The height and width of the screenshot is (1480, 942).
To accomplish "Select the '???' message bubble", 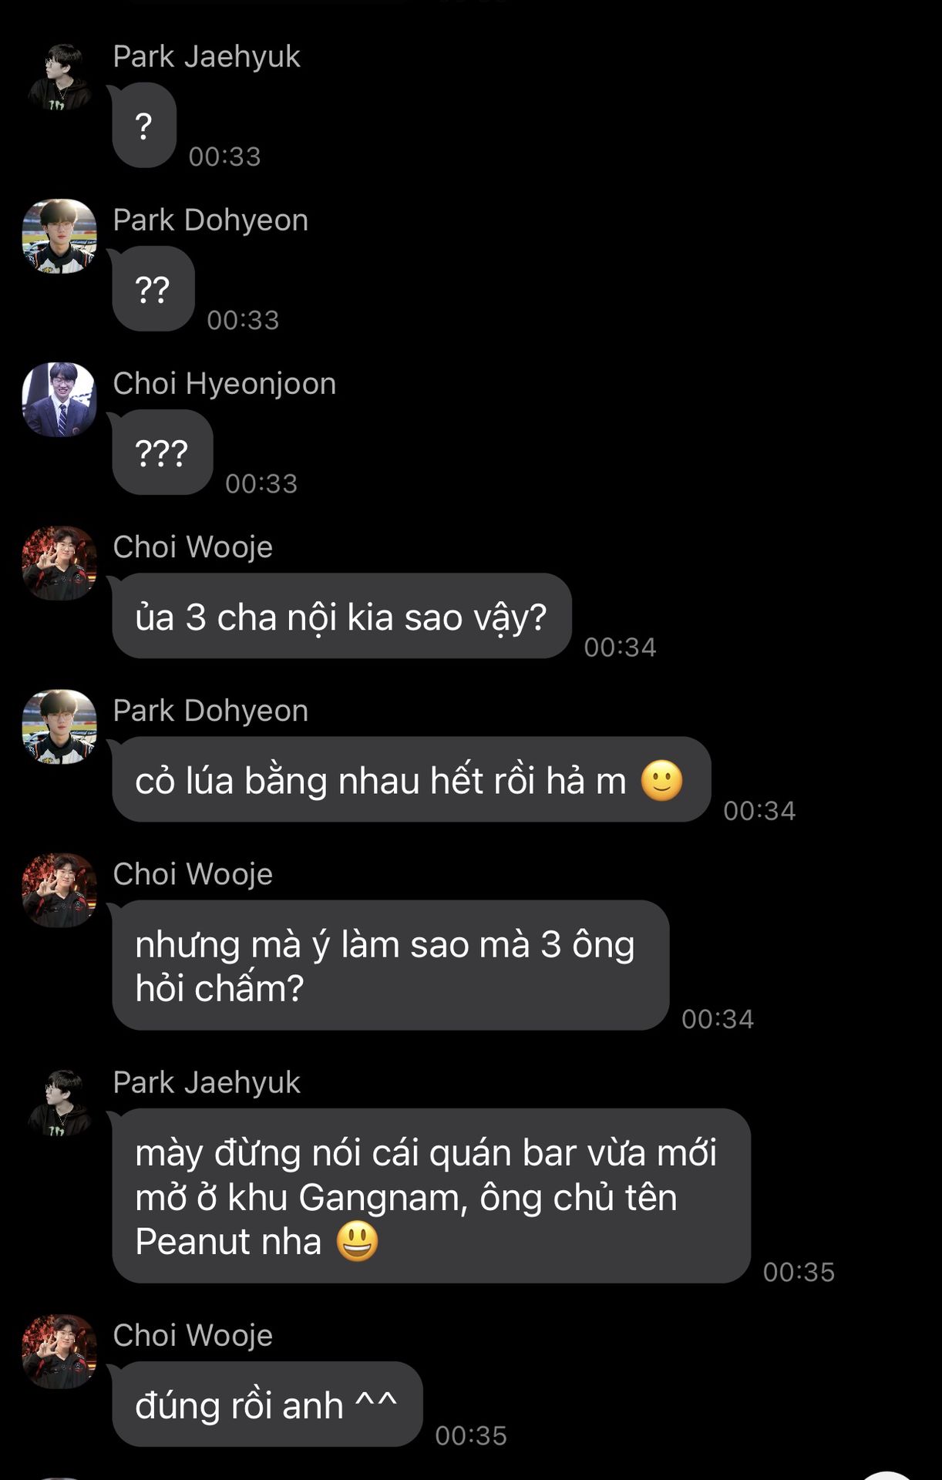I will (x=163, y=452).
